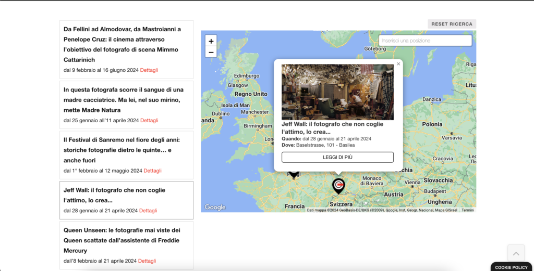Open the Google logo on map
The image size is (534, 271).
[x=215, y=207]
